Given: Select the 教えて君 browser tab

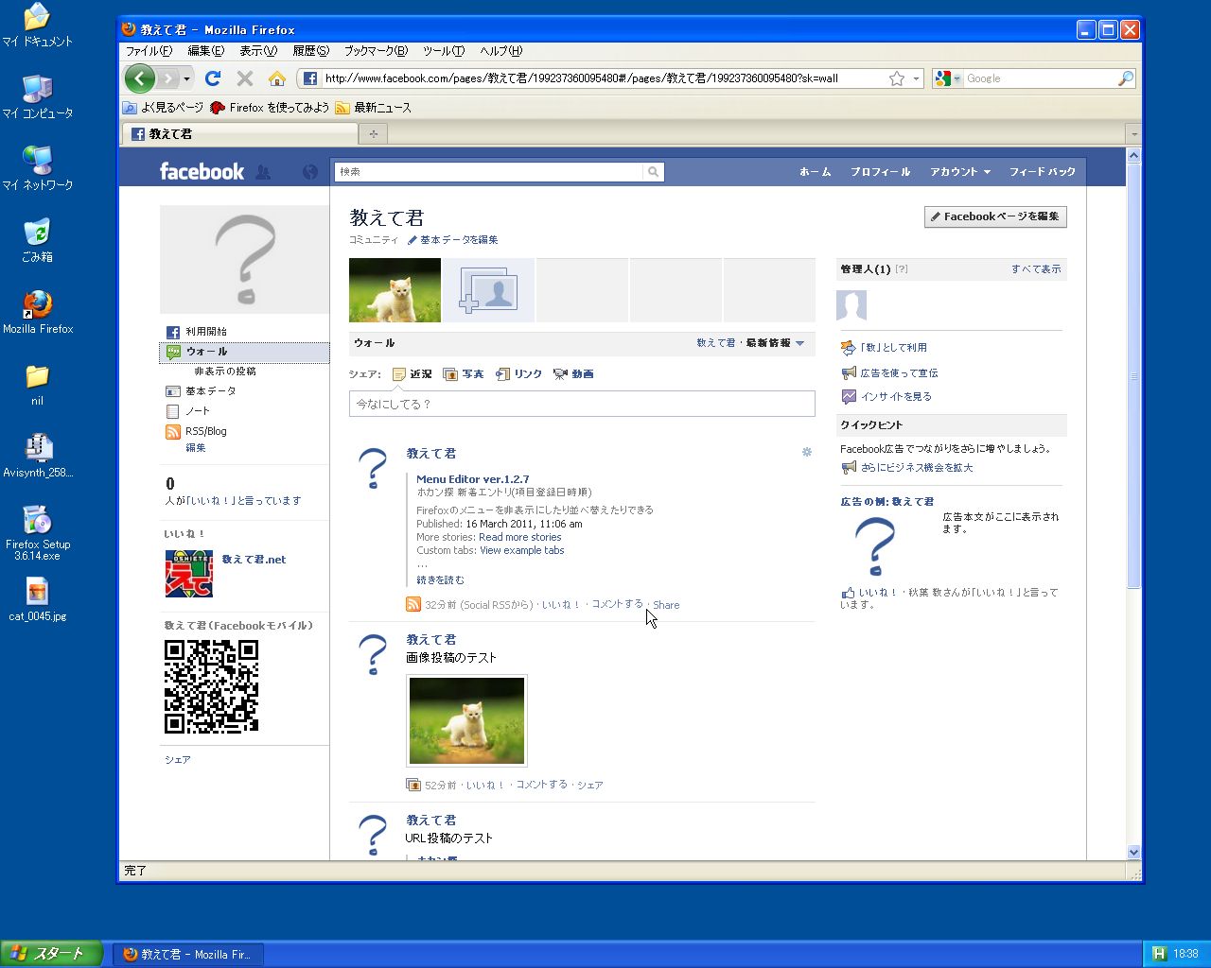Looking at the screenshot, I should (240, 134).
